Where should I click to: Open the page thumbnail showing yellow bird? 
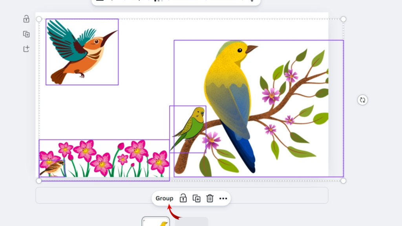pyautogui.click(x=156, y=222)
